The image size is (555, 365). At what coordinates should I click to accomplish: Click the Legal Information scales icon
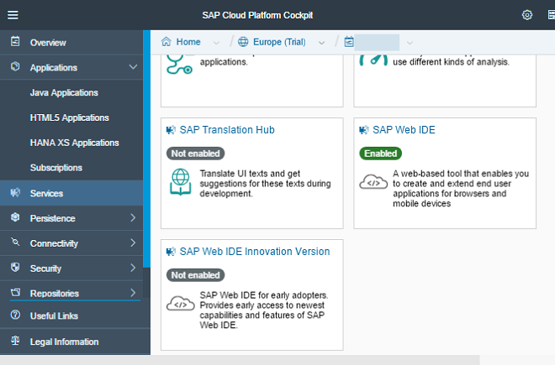15,341
